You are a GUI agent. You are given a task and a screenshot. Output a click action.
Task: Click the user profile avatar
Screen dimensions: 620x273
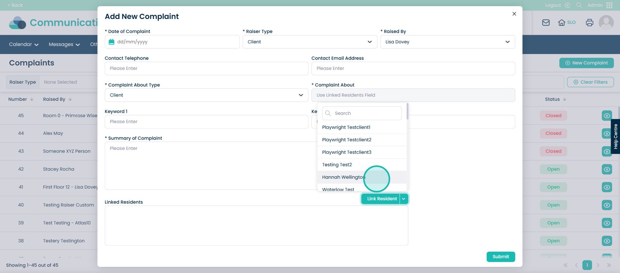coord(606,22)
